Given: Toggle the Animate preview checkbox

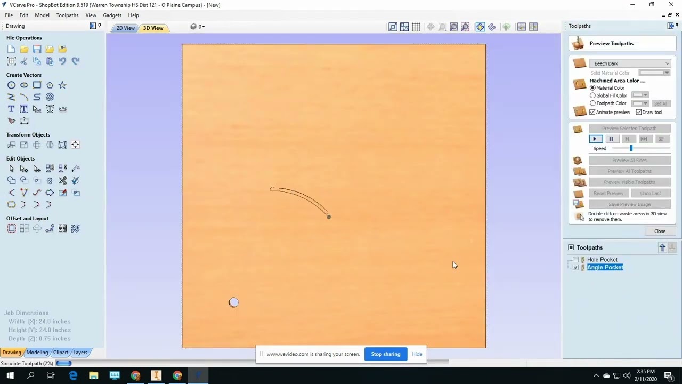Looking at the screenshot, I should (592, 113).
